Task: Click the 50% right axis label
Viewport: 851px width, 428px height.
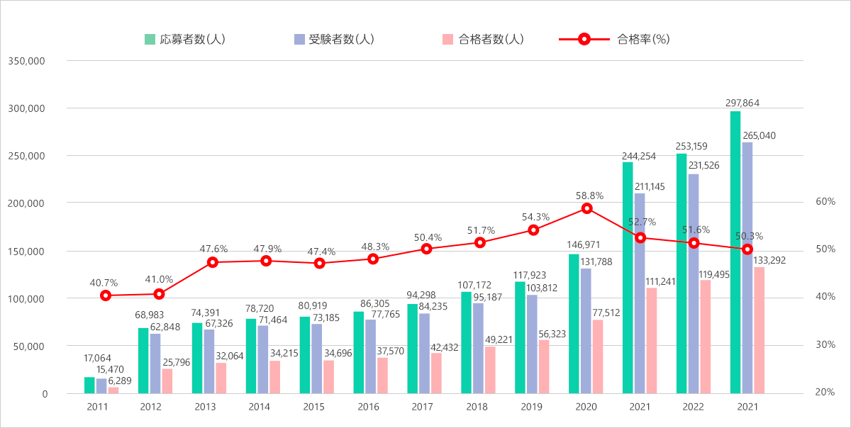Action: click(826, 249)
